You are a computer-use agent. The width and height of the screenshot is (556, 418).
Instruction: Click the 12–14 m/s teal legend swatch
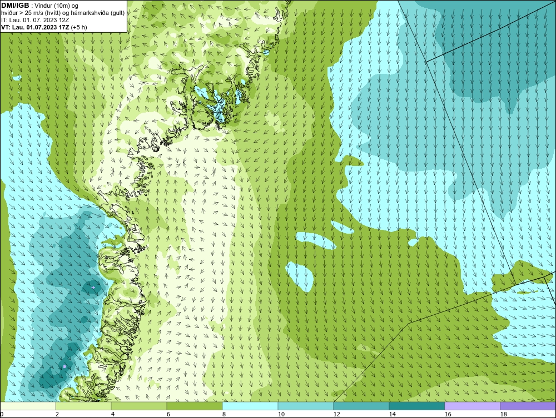coord(361,406)
